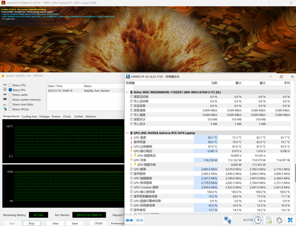The image size is (296, 226).
Task: Click the Stress FPU icon in AIDA64
Action: tap(5, 89)
